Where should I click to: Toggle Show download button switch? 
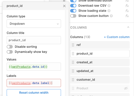coord(73,1)
